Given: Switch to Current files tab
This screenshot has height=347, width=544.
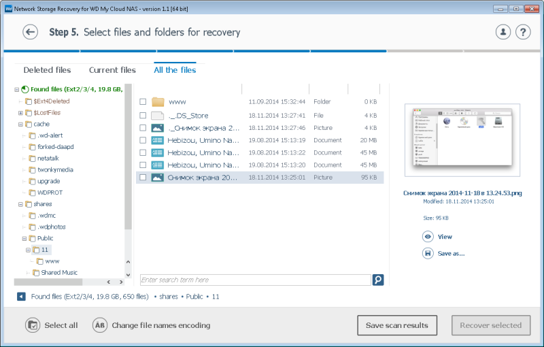Looking at the screenshot, I should (112, 70).
